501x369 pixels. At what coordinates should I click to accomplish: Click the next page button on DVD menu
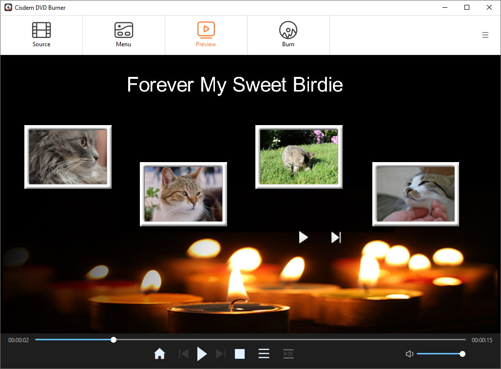point(336,238)
